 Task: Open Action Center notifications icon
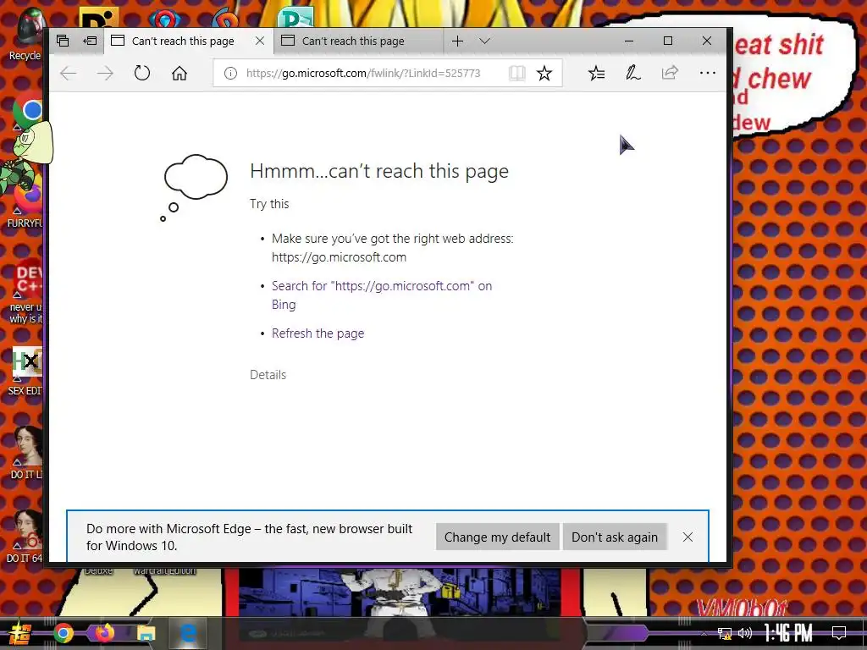coord(839,633)
